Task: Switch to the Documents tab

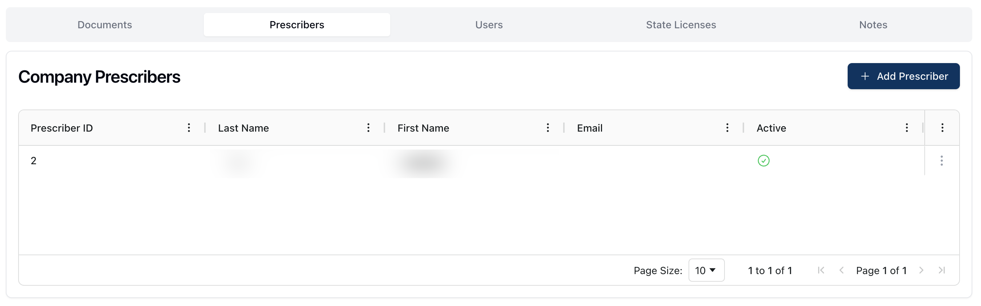Action: (x=105, y=25)
